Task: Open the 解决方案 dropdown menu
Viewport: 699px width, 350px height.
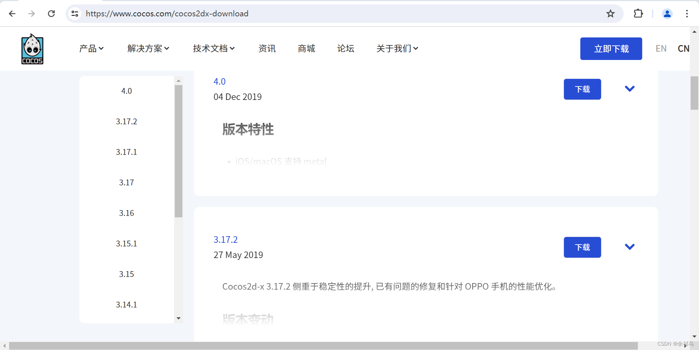Action: pos(148,48)
